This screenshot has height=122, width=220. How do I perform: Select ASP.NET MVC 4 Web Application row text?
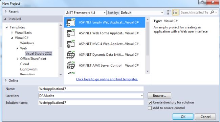tap(102, 44)
